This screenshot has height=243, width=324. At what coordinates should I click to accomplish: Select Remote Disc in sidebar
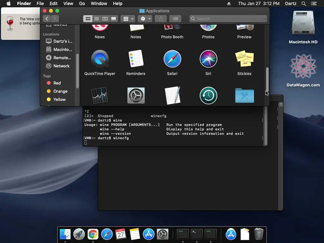click(x=59, y=58)
